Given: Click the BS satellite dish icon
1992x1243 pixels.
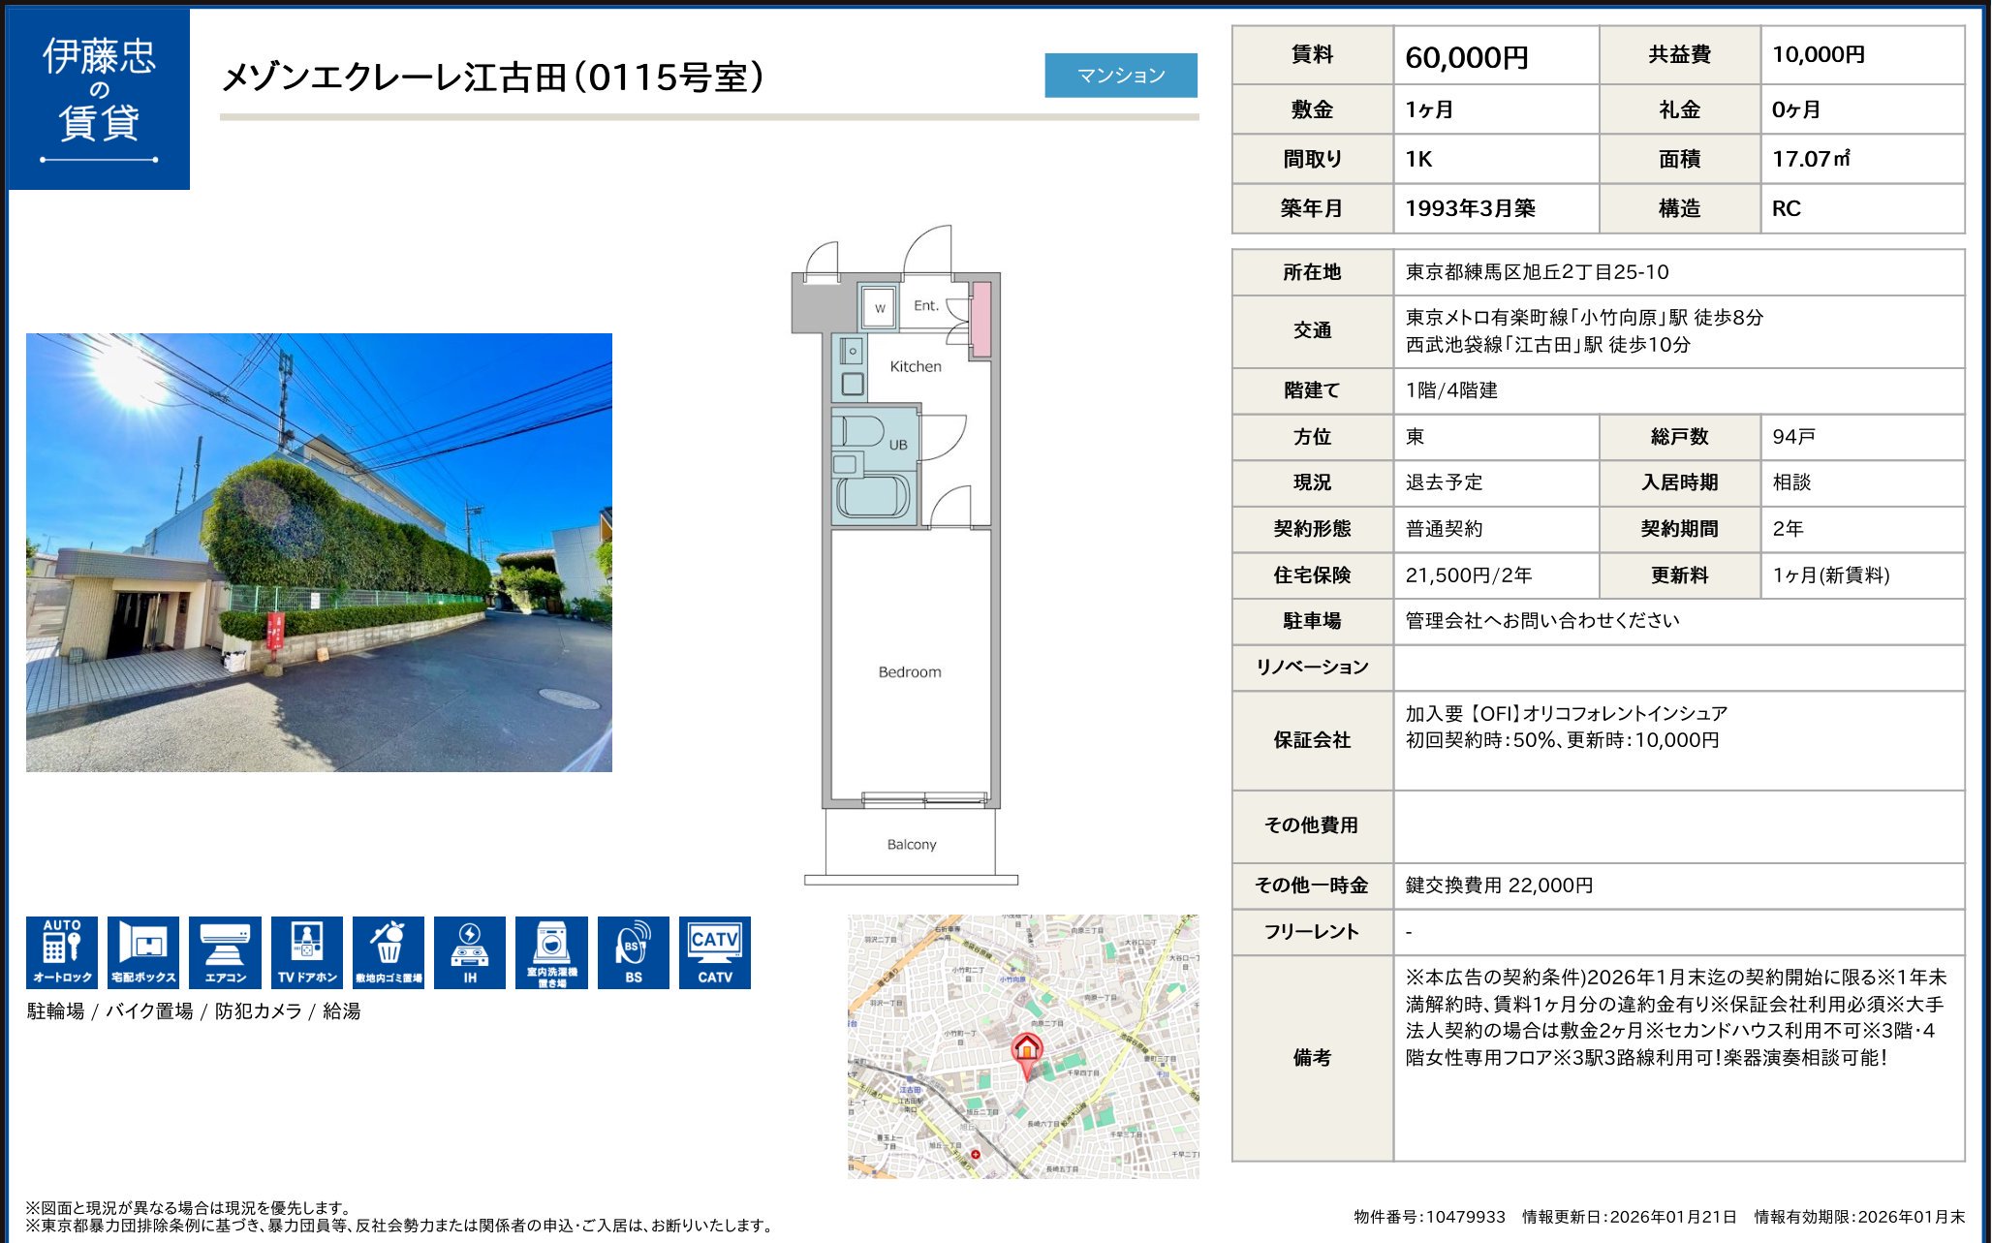Looking at the screenshot, I should click(634, 952).
